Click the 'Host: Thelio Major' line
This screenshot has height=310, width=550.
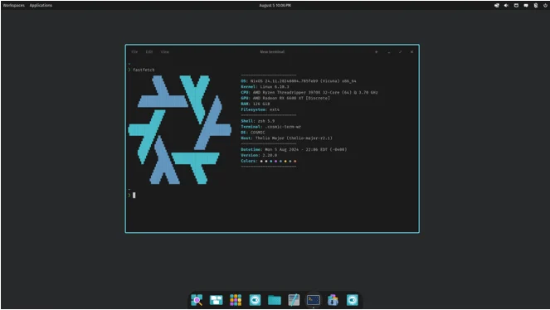(286, 138)
